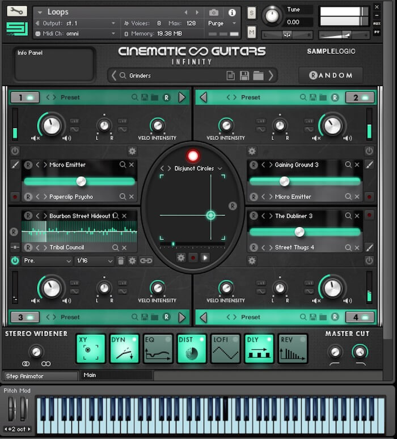Save the Grinders preset with floppy icon
This screenshot has width=397, height=439.
244,75
